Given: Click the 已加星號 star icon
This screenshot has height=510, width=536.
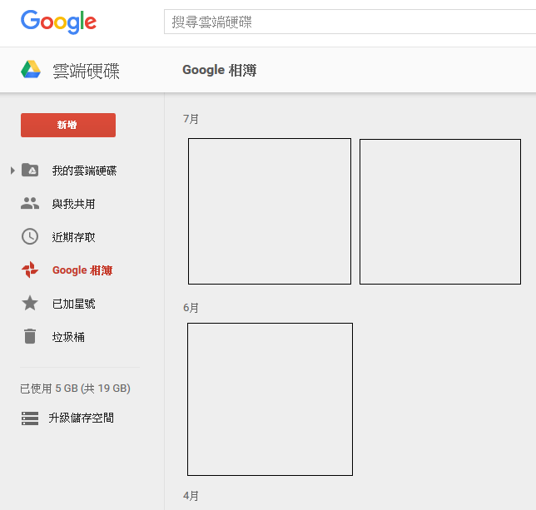Looking at the screenshot, I should pos(30,303).
